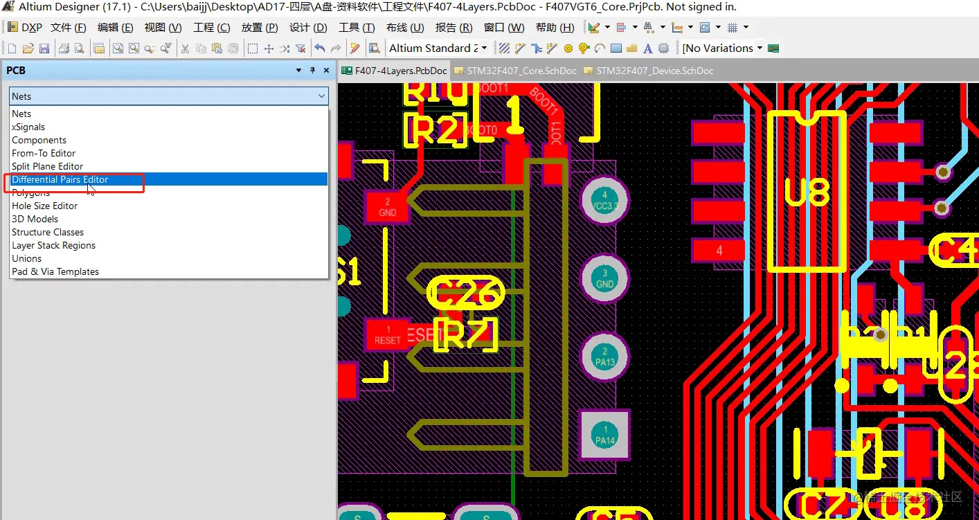Select Differential Pairs Editor from the list
Viewport: 979px width, 520px height.
(x=169, y=179)
